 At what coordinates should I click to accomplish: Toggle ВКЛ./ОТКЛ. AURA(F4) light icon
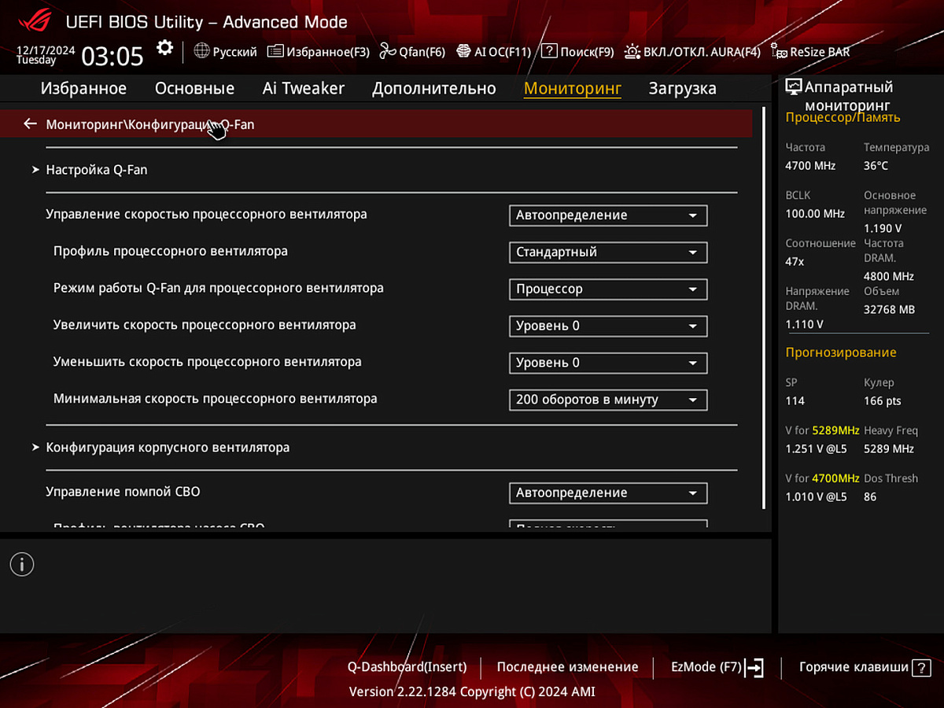pos(632,51)
